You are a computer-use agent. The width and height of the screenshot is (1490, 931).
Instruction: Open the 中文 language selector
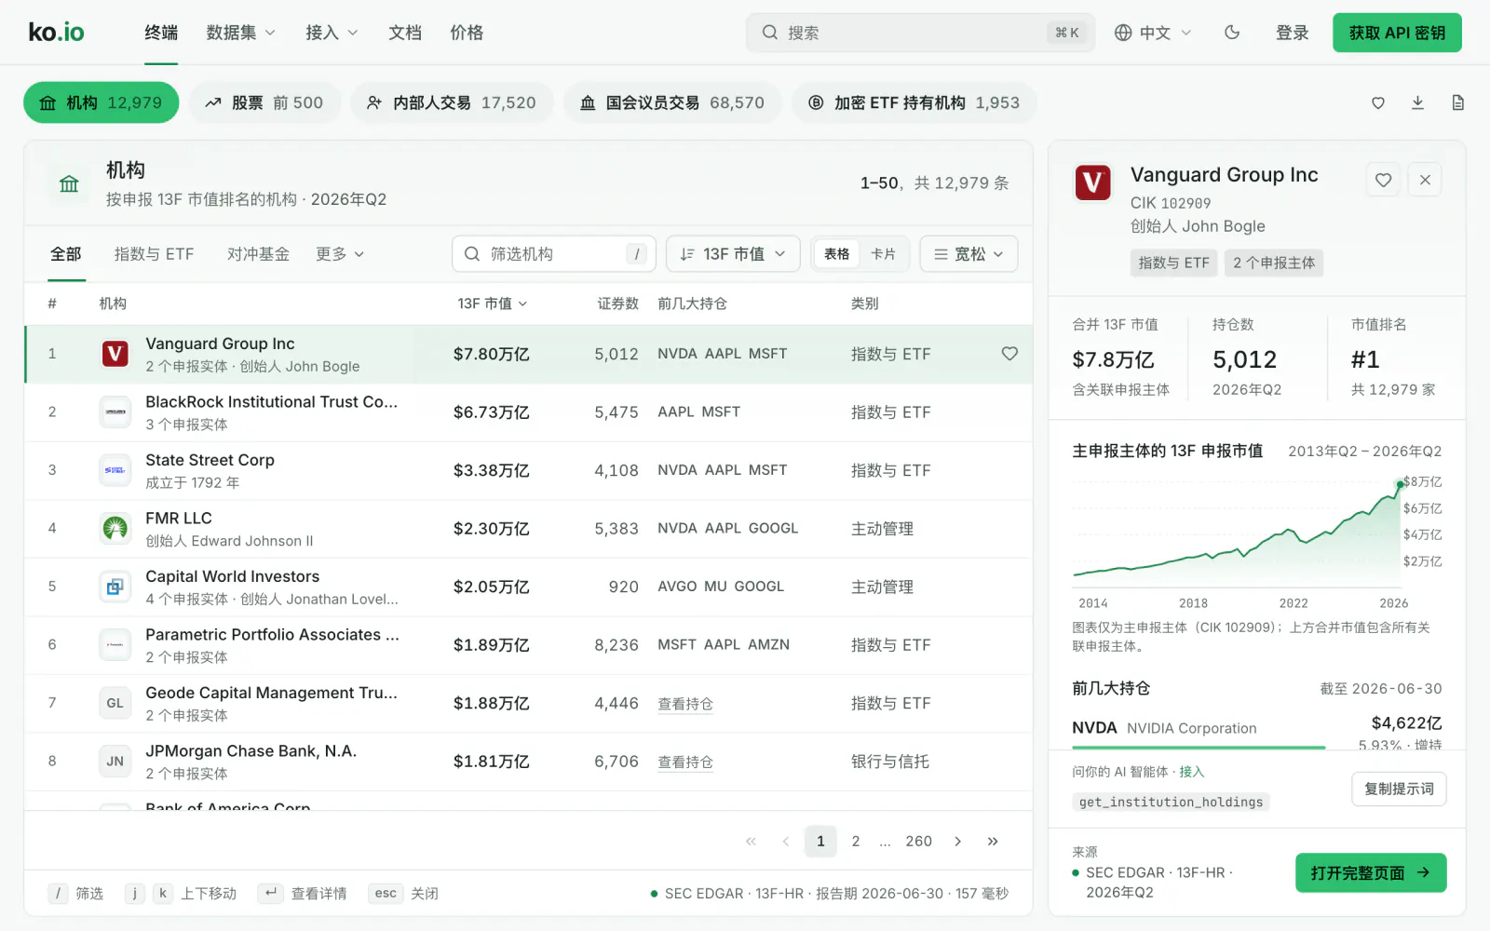[x=1153, y=33]
